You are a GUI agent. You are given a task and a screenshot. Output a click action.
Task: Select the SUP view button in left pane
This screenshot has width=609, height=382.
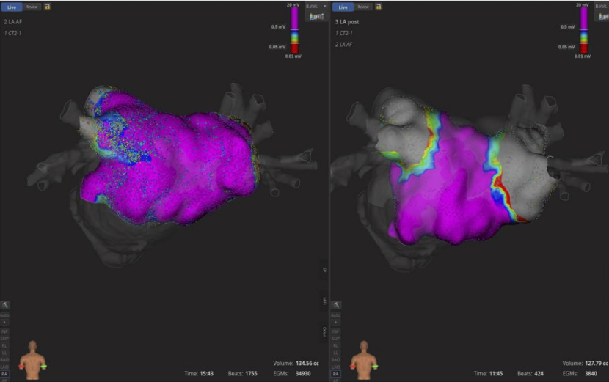pyautogui.click(x=5, y=338)
